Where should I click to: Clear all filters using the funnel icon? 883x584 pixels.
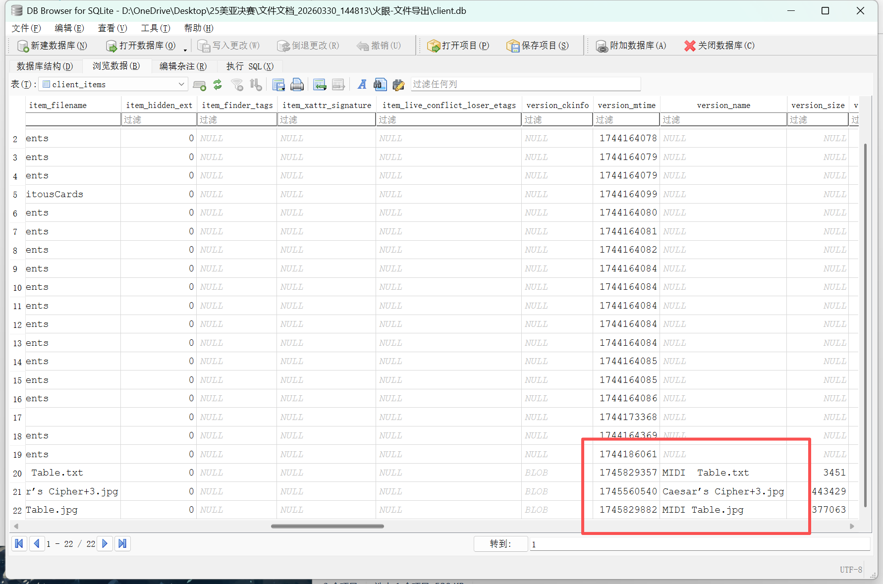[237, 85]
